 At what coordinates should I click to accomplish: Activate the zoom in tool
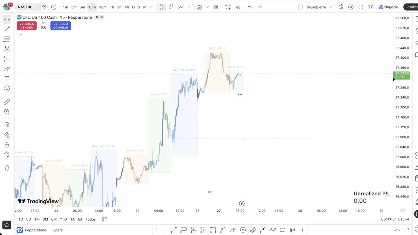point(7,112)
